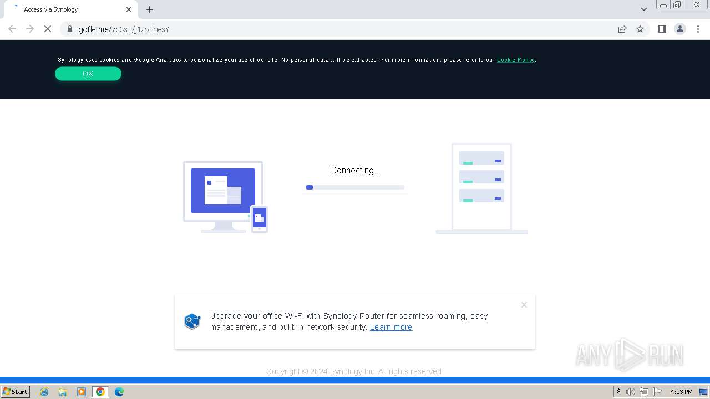This screenshot has width=710, height=399.
Task: Accept cookies with the OK button
Action: tap(88, 74)
